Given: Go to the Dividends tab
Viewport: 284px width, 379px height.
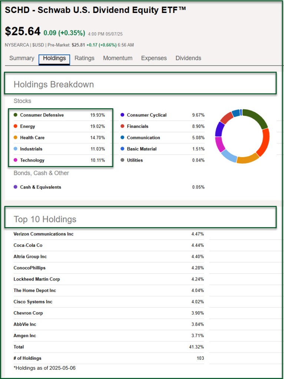Looking at the screenshot, I should [188, 58].
